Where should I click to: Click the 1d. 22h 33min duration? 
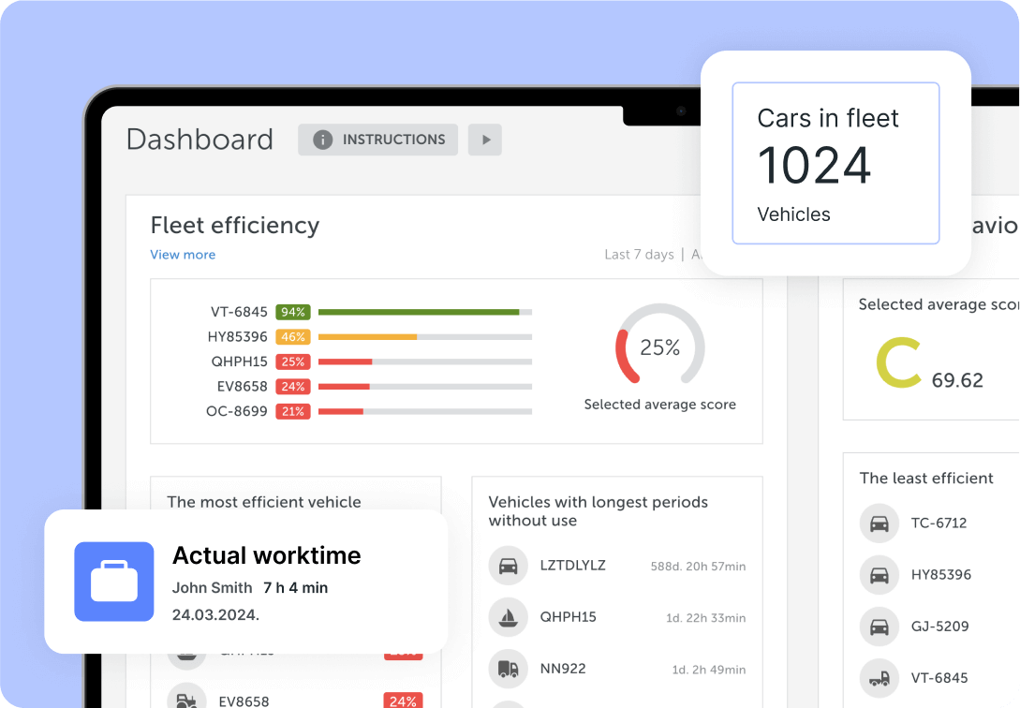coord(706,618)
